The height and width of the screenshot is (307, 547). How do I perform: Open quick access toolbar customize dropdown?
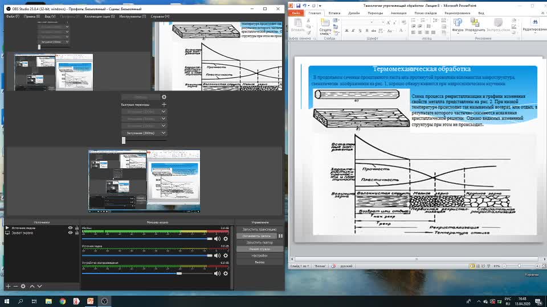[x=320, y=6]
